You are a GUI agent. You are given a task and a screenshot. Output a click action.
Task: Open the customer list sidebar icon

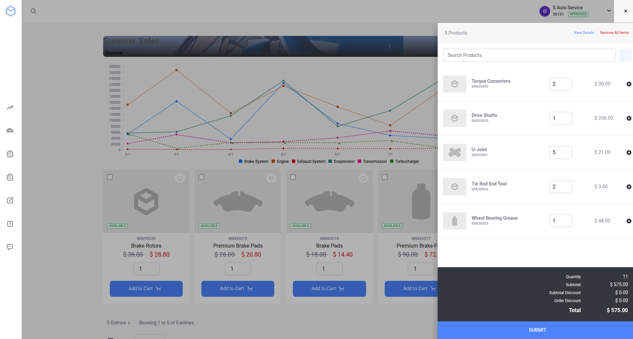click(10, 200)
